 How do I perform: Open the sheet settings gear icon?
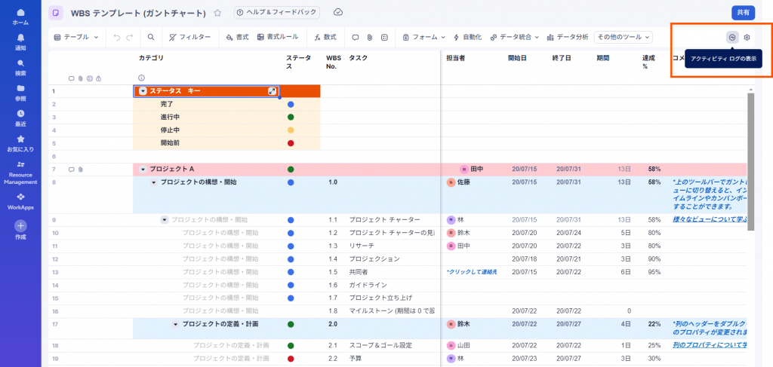[747, 37]
